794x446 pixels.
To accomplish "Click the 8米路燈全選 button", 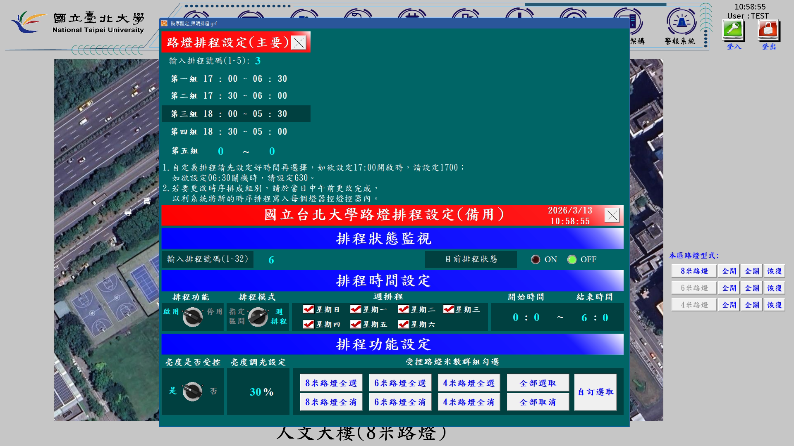I will [x=331, y=383].
